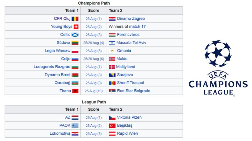This screenshot has height=141, width=252.
Task: Click the Norwegian flag beside Molde
Action: point(112,59)
